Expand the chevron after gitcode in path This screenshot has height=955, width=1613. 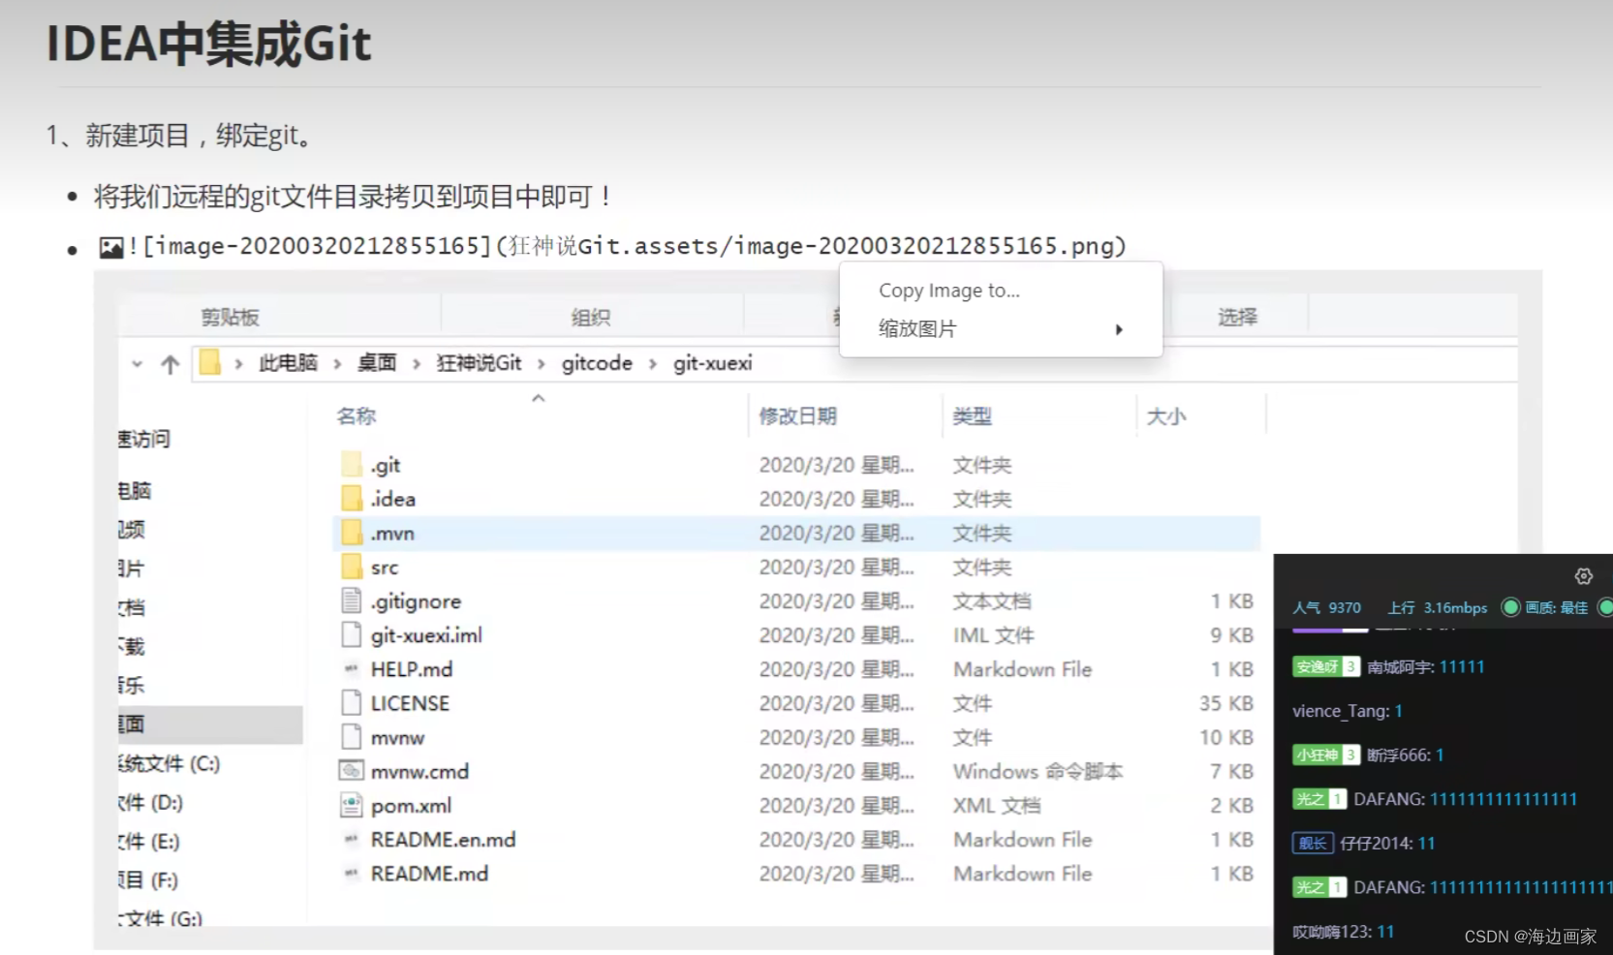point(653,364)
